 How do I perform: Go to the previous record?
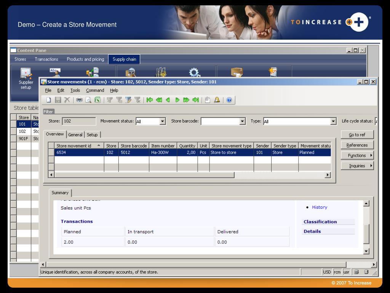168,100
